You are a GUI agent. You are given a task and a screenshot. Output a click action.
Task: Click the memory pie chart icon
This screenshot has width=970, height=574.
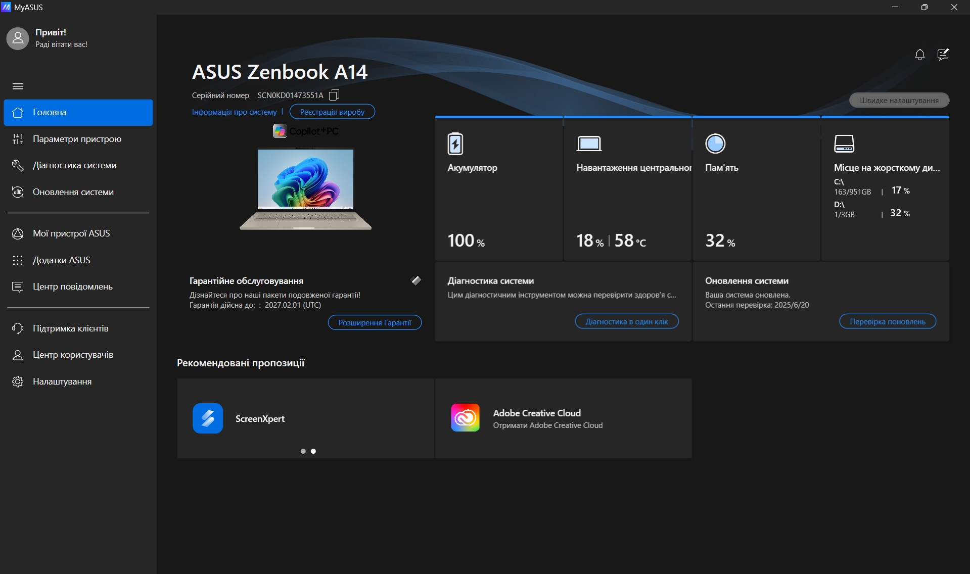click(715, 143)
